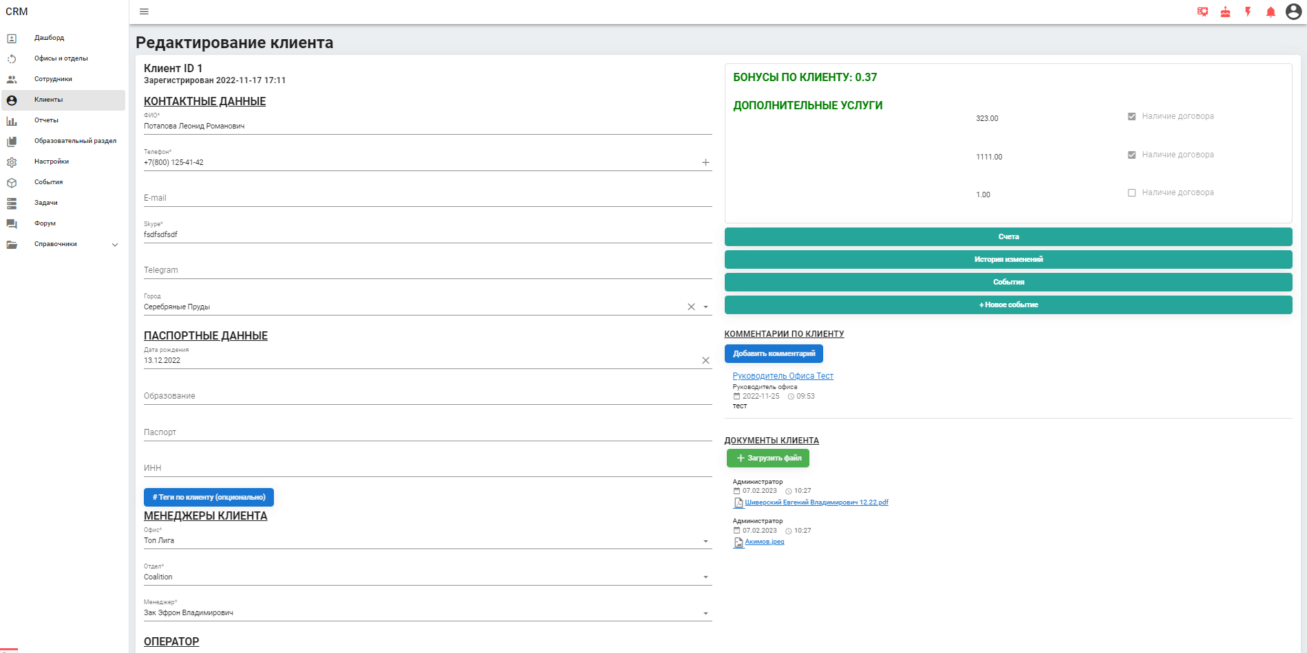Click the Справочники folder icon
The image size is (1307, 653).
12,245
